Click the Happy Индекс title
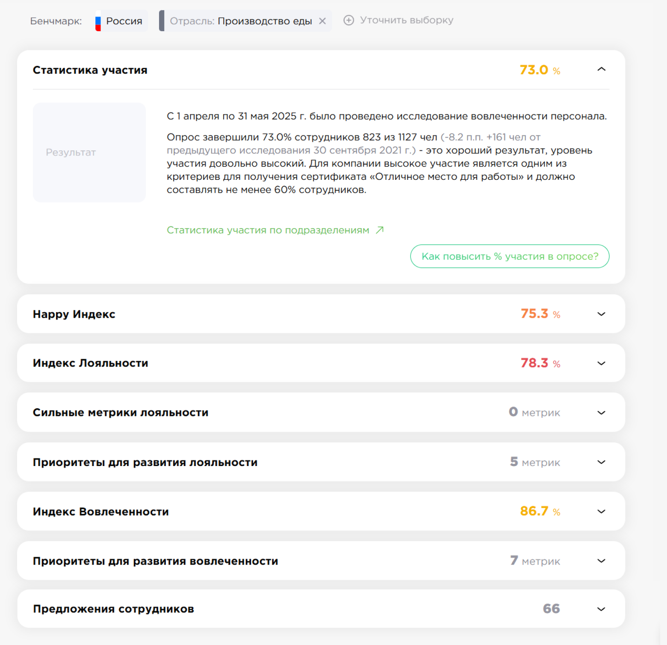The height and width of the screenshot is (645, 667). (74, 314)
